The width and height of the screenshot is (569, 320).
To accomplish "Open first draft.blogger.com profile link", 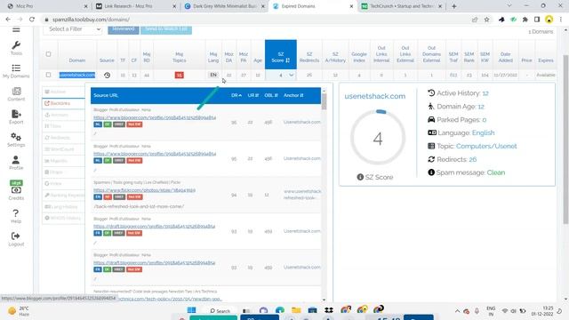I will [x=154, y=227].
